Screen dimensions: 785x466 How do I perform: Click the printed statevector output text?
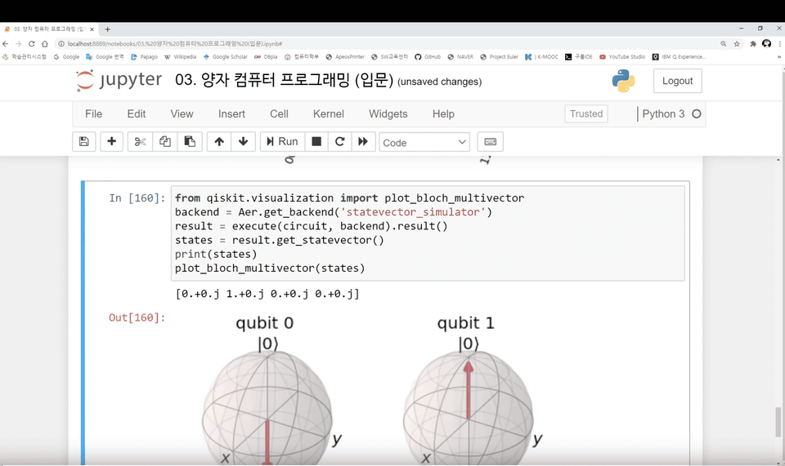coord(267,294)
